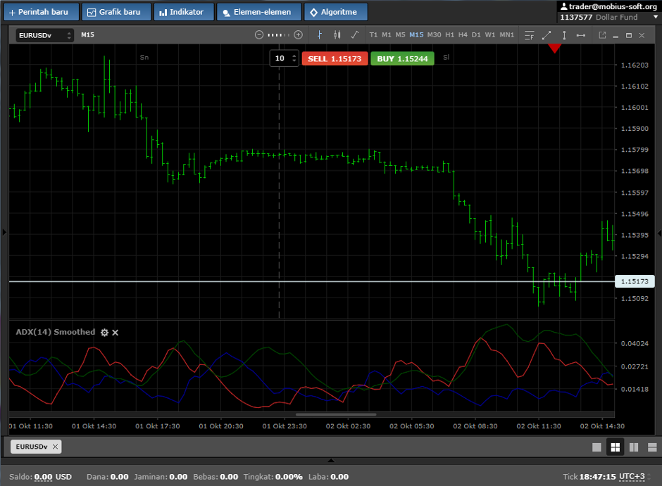Zoom out the chart with minus icon
Viewport: 662px width, 486px height.
258,34
